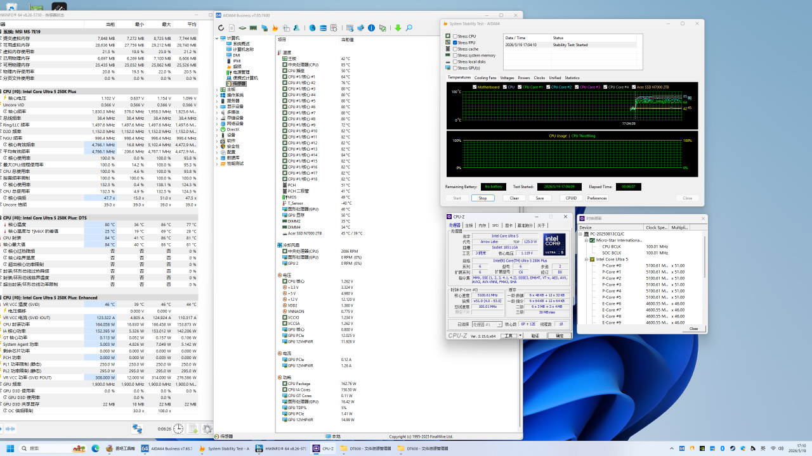Click Close in the clock frequency window
Image resolution: width=812 pixels, height=456 pixels.
[693, 329]
